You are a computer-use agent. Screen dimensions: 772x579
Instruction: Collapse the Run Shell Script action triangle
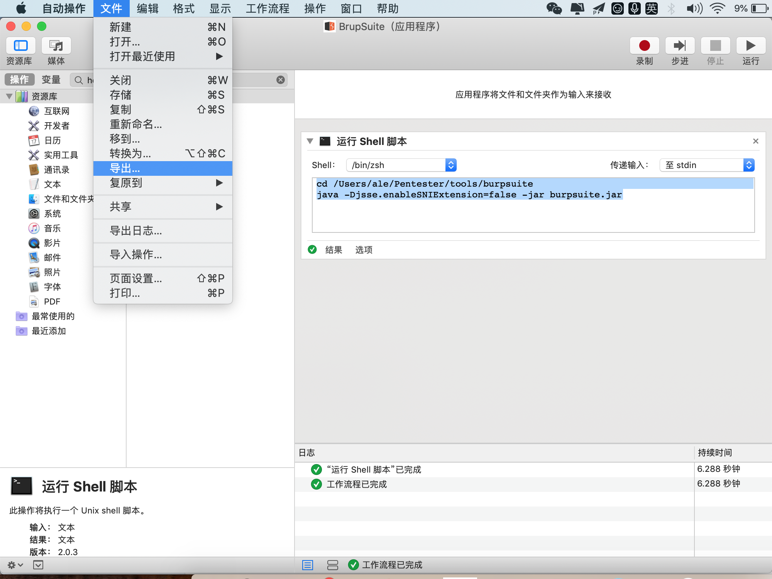click(x=310, y=141)
